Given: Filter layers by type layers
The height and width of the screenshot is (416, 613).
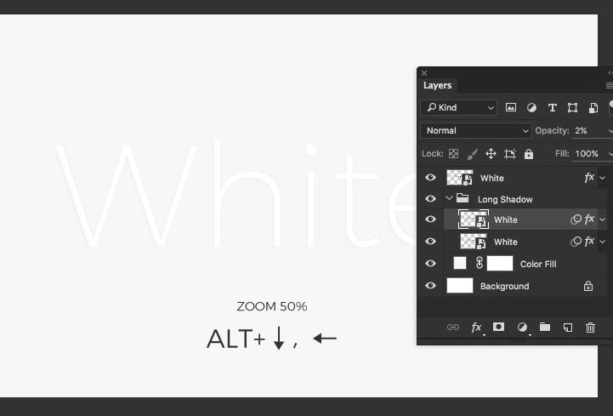Looking at the screenshot, I should point(552,108).
